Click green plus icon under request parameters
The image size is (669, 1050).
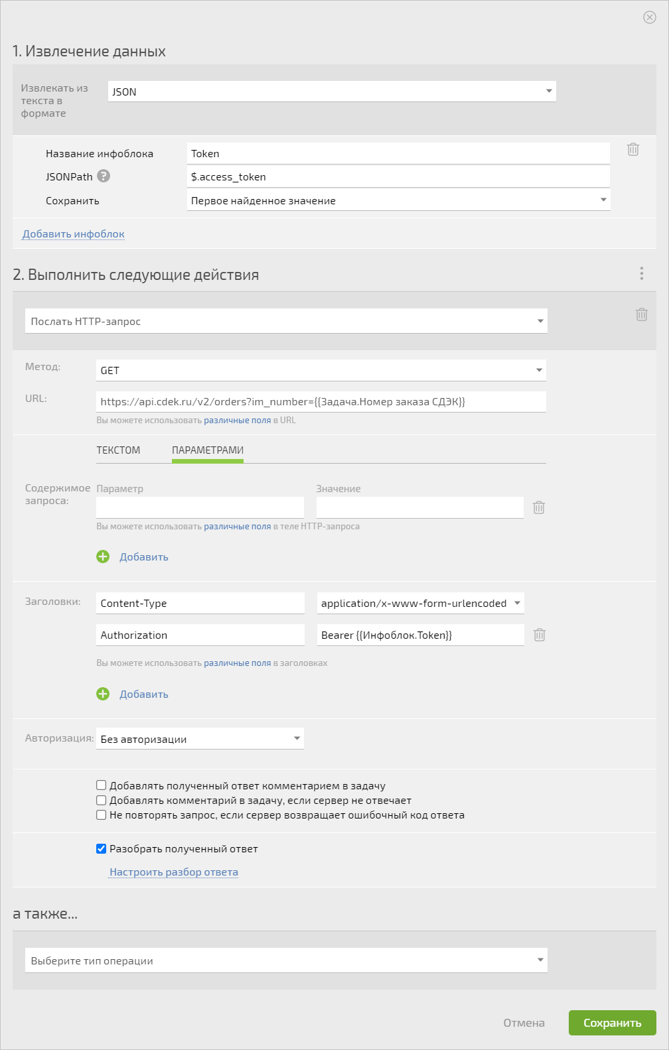coord(103,557)
